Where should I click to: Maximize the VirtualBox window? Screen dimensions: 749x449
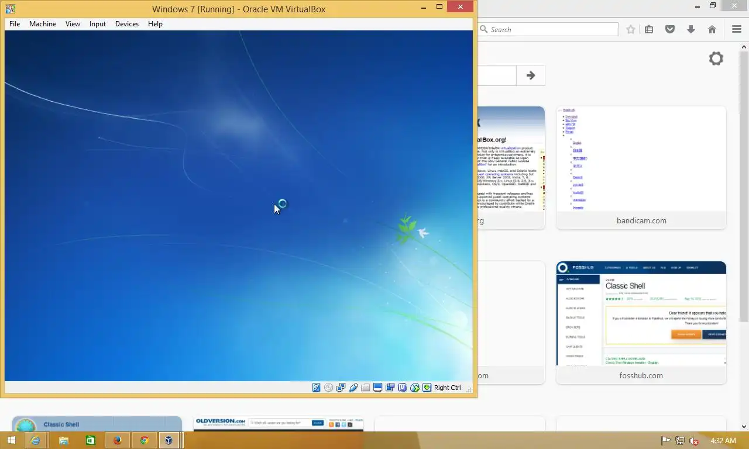point(439,7)
